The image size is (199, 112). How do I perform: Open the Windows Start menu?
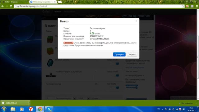(x=4, y=109)
